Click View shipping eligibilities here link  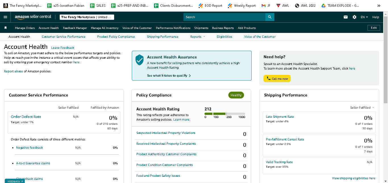pos(354,178)
